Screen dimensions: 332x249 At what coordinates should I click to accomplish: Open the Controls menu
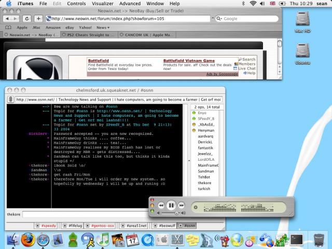pyautogui.click(x=76, y=4)
